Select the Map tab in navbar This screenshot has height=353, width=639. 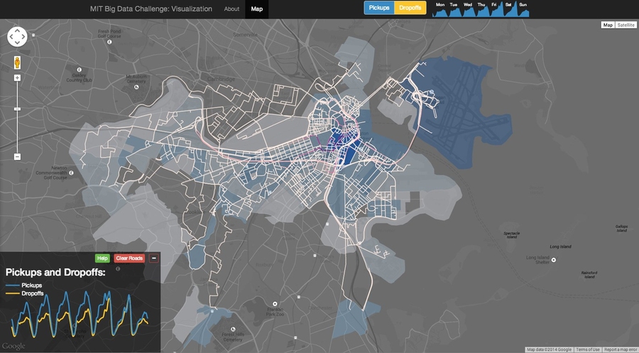click(256, 9)
